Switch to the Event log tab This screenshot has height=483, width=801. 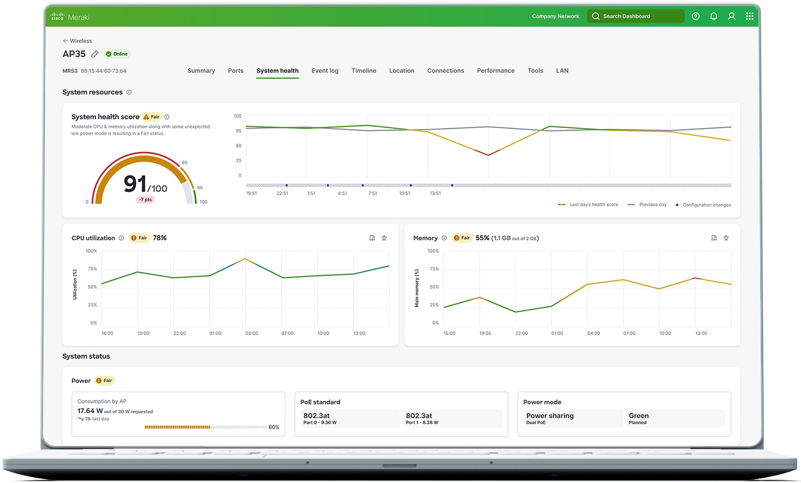[325, 71]
